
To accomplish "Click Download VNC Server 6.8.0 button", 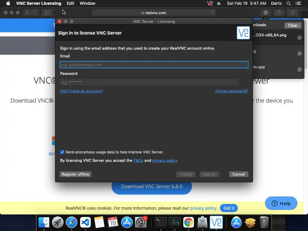I will [x=152, y=186].
